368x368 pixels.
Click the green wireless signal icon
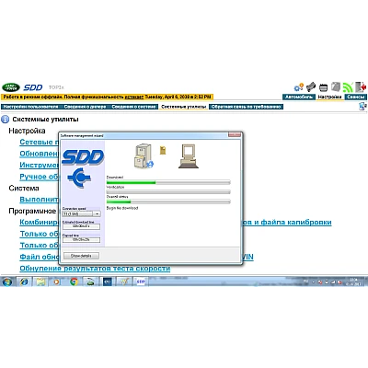pos(348,87)
